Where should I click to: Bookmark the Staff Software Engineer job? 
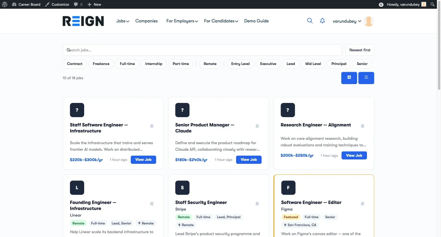pos(152,126)
